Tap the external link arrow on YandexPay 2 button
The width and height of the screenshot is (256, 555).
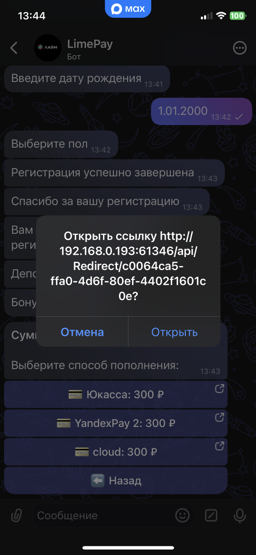(x=219, y=417)
